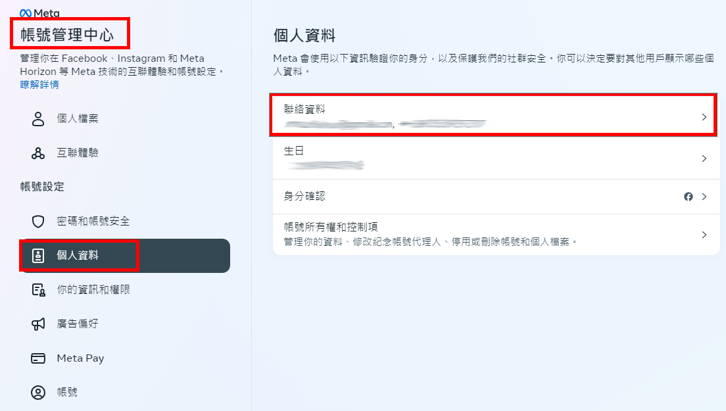Open the 生日 information row
Viewport: 726px width, 411px height.
[496, 158]
